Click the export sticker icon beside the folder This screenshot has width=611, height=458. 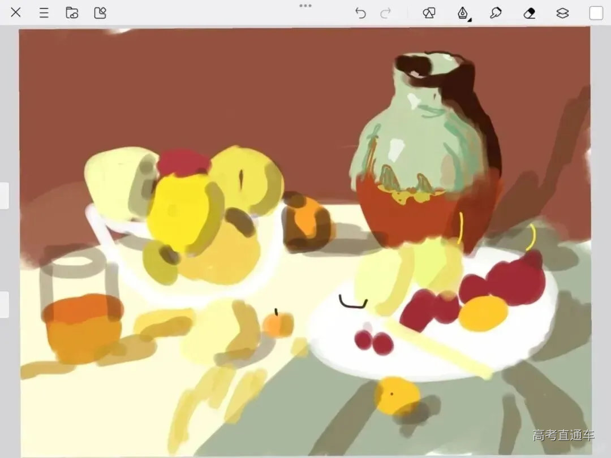(100, 12)
